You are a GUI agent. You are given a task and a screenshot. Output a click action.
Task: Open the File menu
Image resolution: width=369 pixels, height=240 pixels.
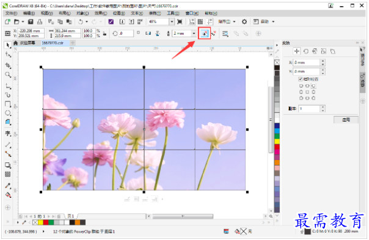[x=11, y=13]
